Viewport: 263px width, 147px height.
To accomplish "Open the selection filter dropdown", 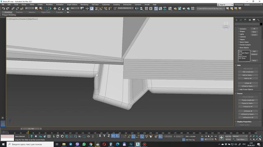I will [x=30, y=8].
